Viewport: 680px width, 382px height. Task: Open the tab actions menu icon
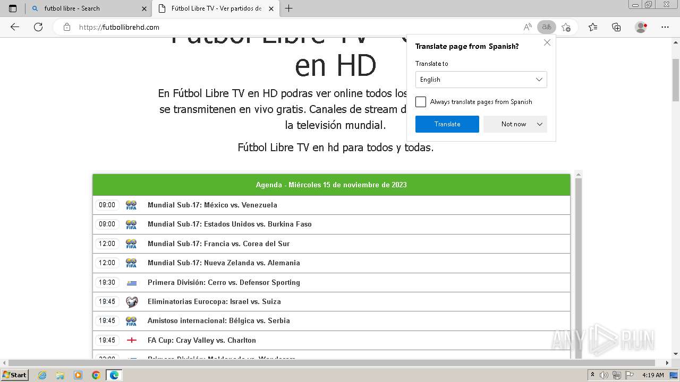(x=13, y=8)
